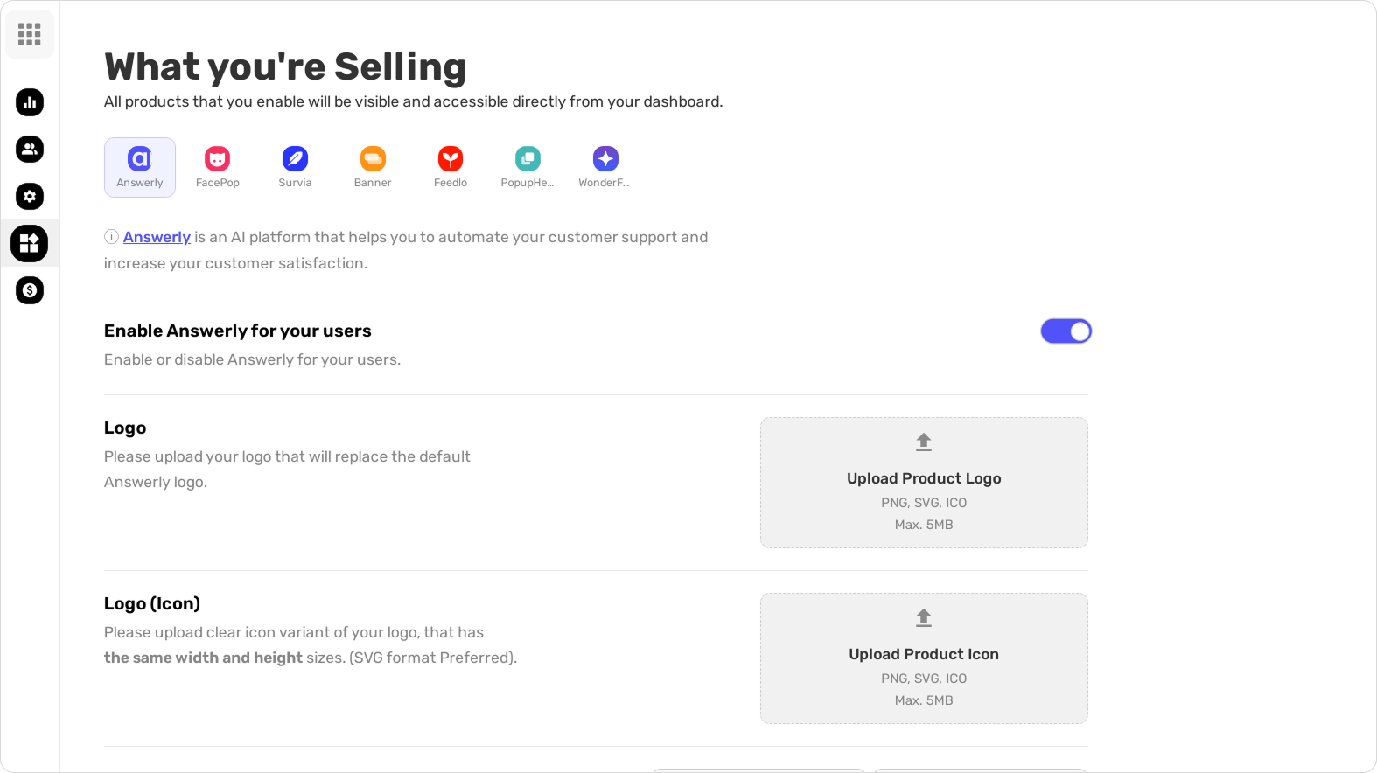The height and width of the screenshot is (773, 1377).
Task: Click the "Logo (Icon)" section heading
Action: 152,603
